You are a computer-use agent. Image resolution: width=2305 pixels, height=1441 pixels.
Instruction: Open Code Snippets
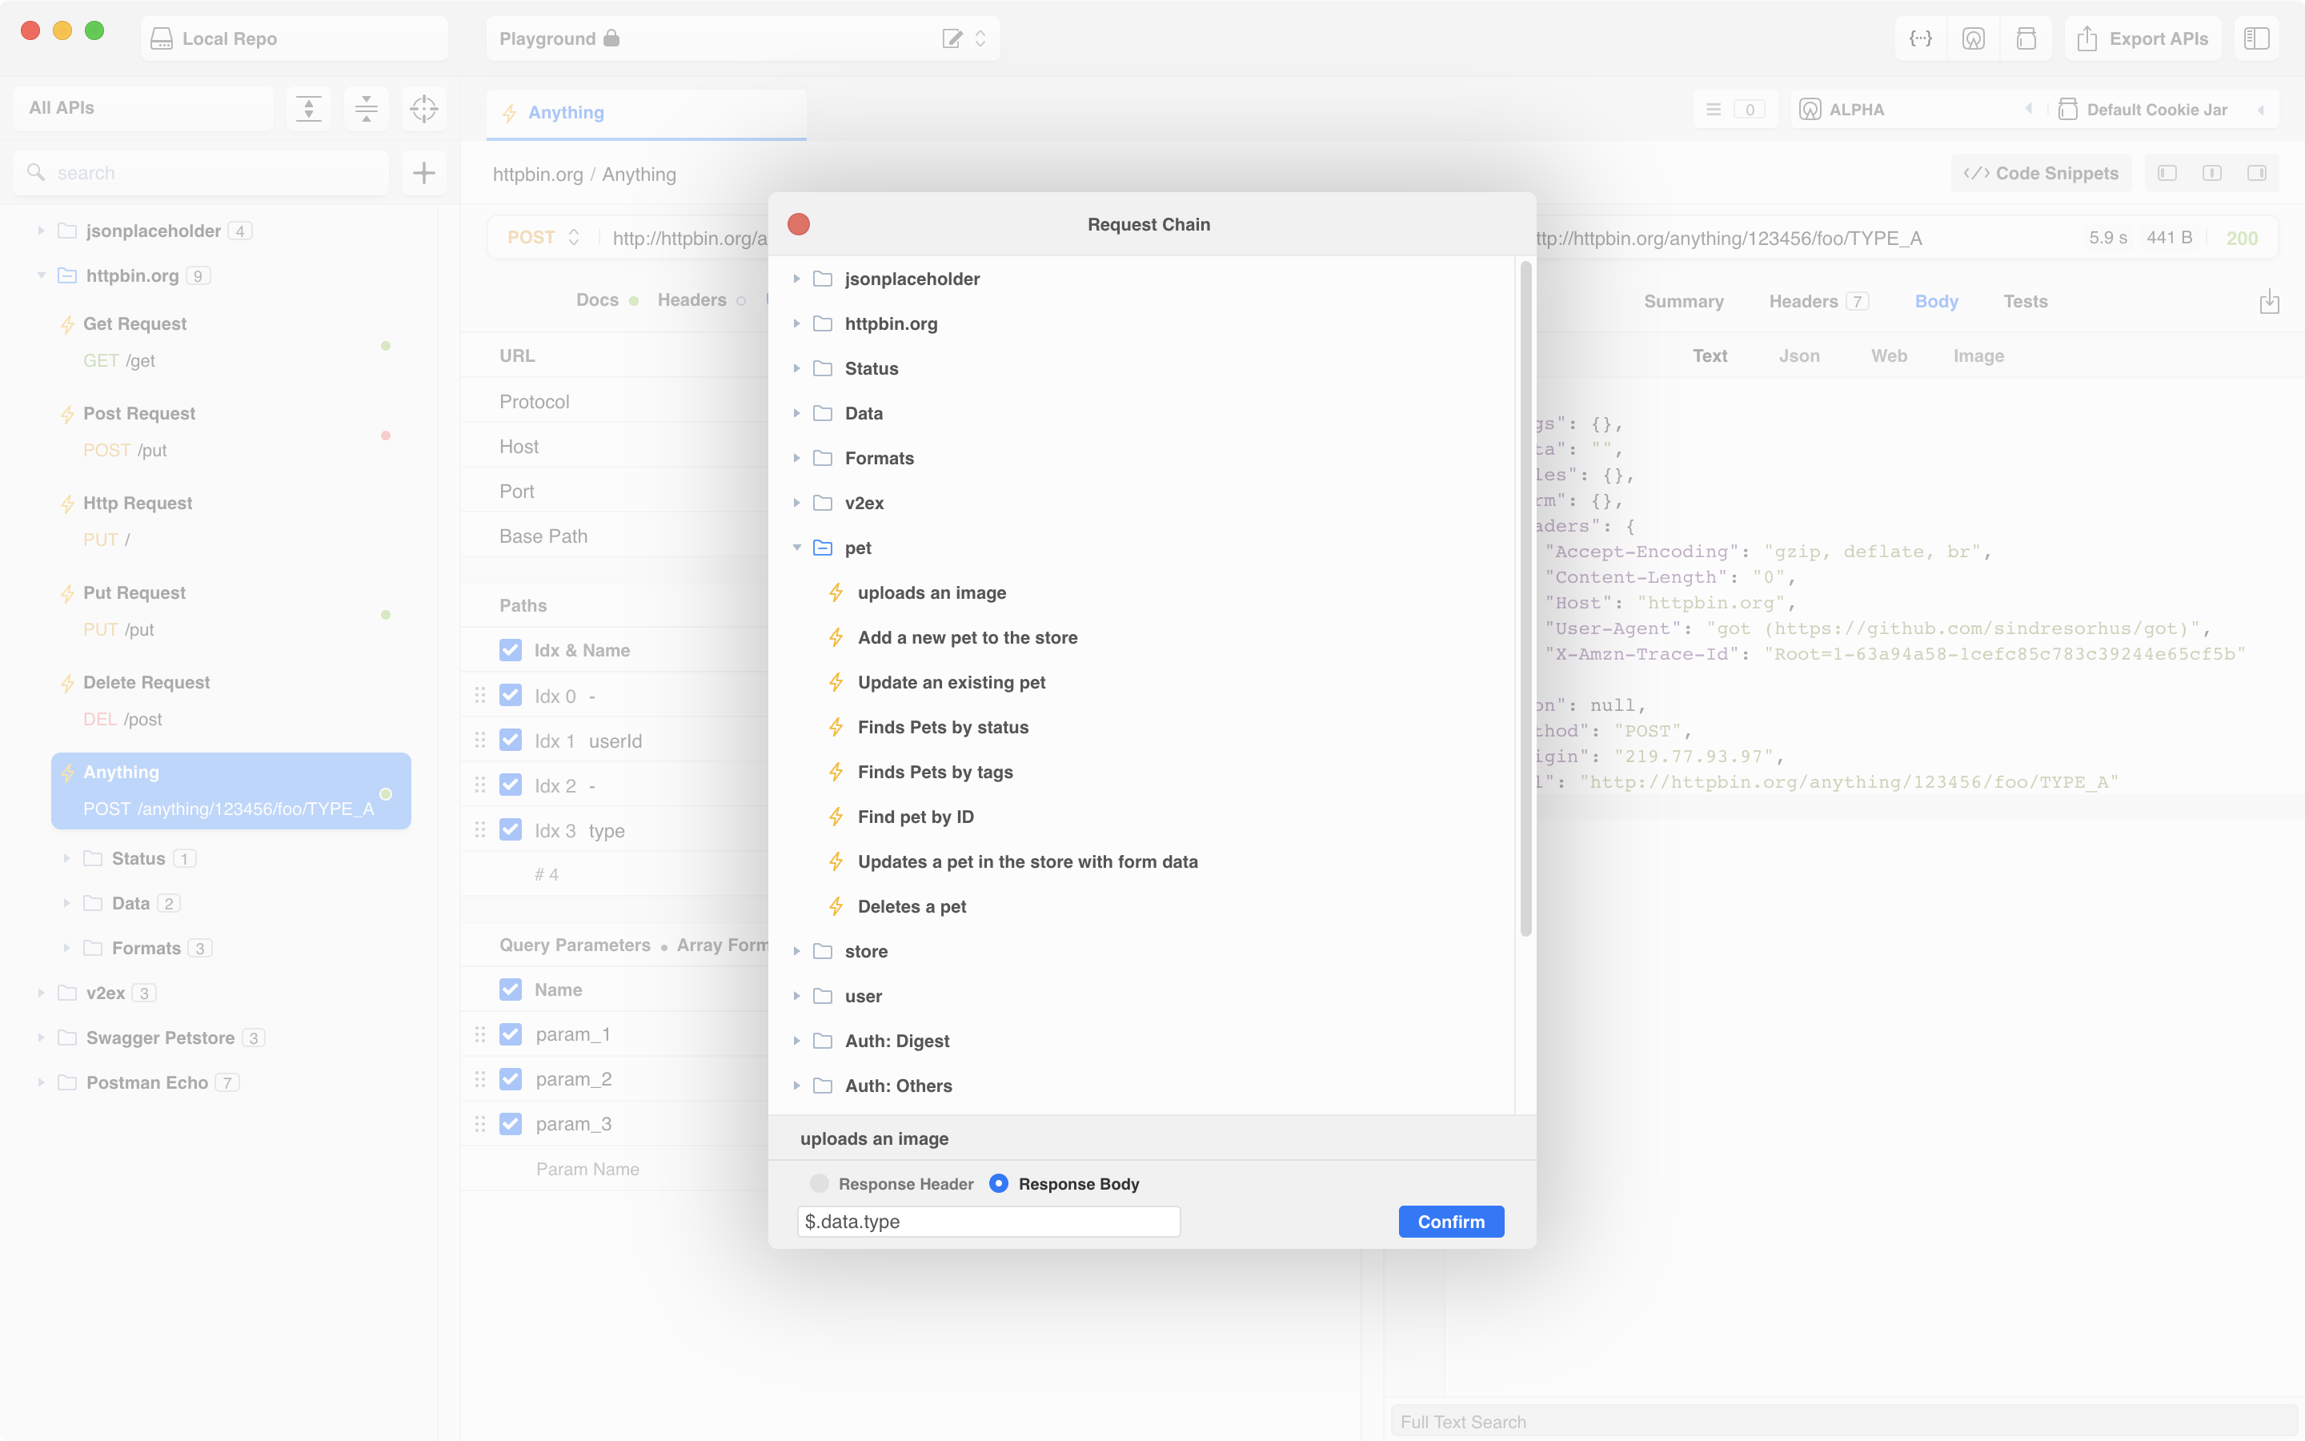(x=2040, y=174)
